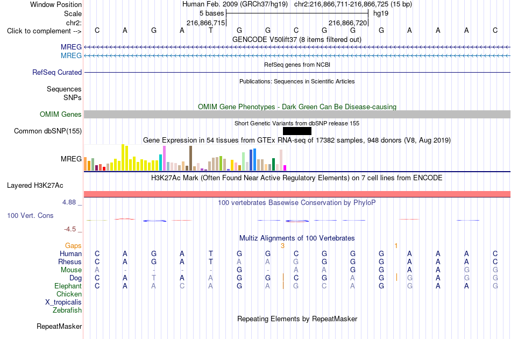
Task: Click '100 vertebrates Basewise Conservation by PhyloP' title
Action: (296, 202)
